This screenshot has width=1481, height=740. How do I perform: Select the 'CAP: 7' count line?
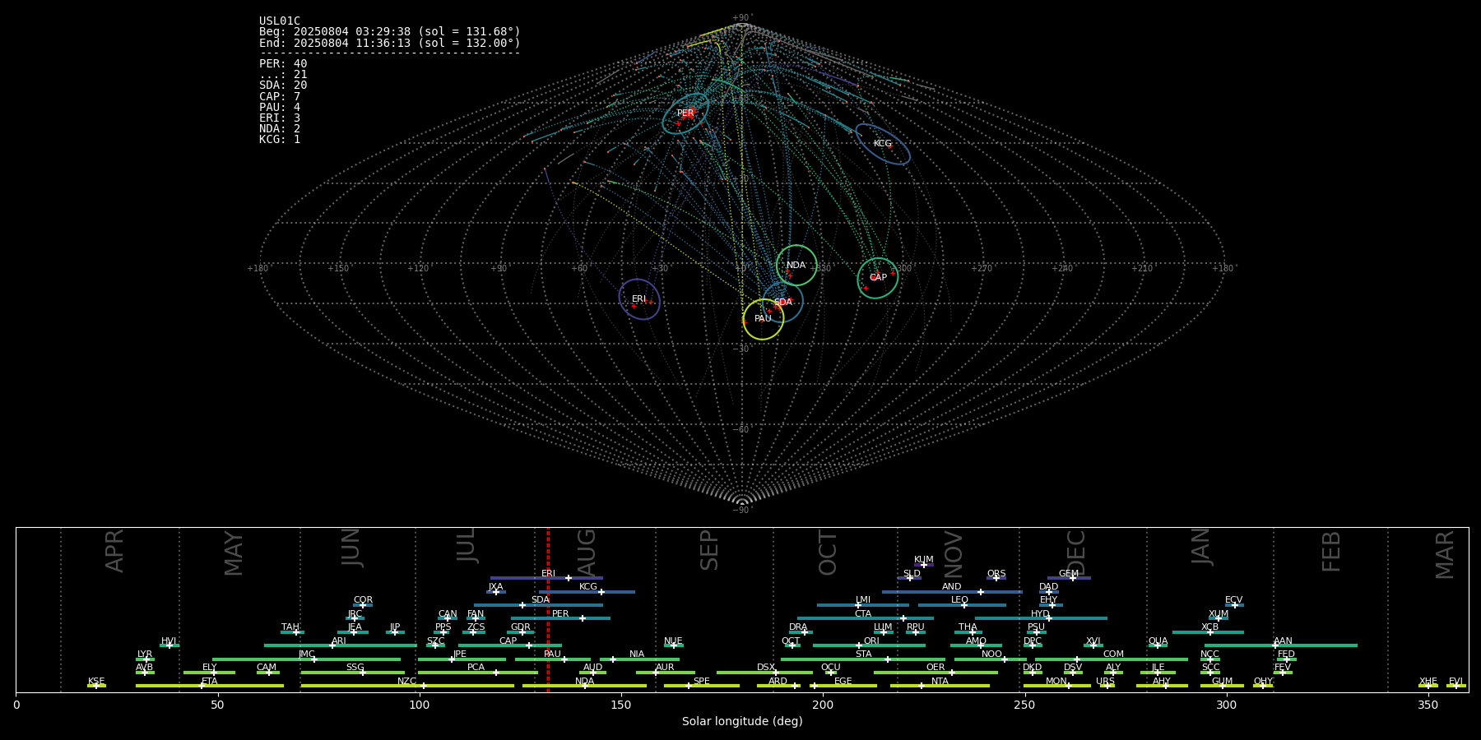click(280, 97)
